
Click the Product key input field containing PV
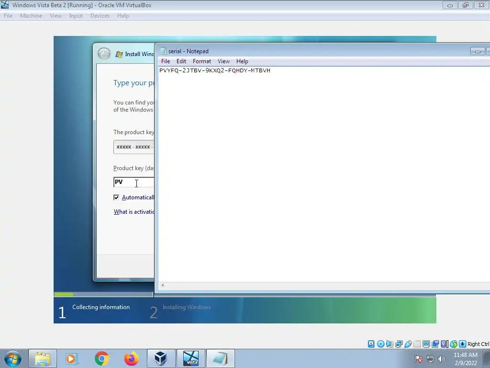click(134, 182)
